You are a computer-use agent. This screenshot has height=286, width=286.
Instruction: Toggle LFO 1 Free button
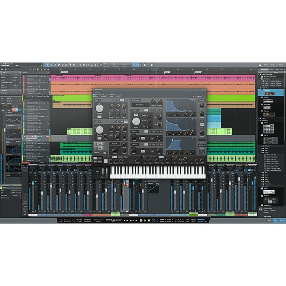coord(152,138)
